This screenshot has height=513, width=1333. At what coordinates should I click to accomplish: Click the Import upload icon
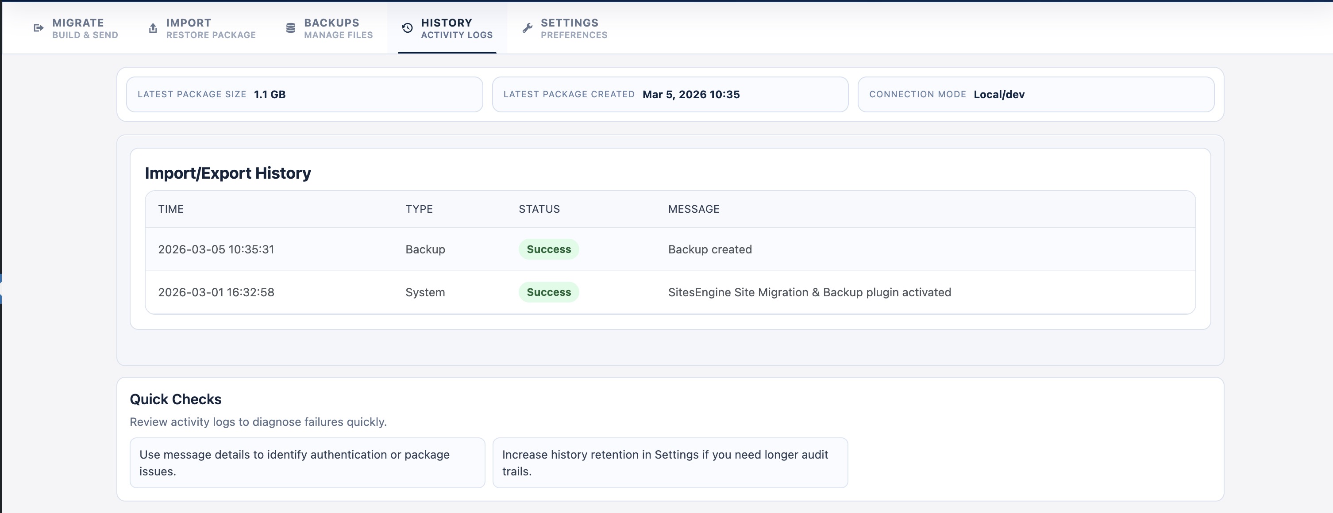pyautogui.click(x=153, y=28)
